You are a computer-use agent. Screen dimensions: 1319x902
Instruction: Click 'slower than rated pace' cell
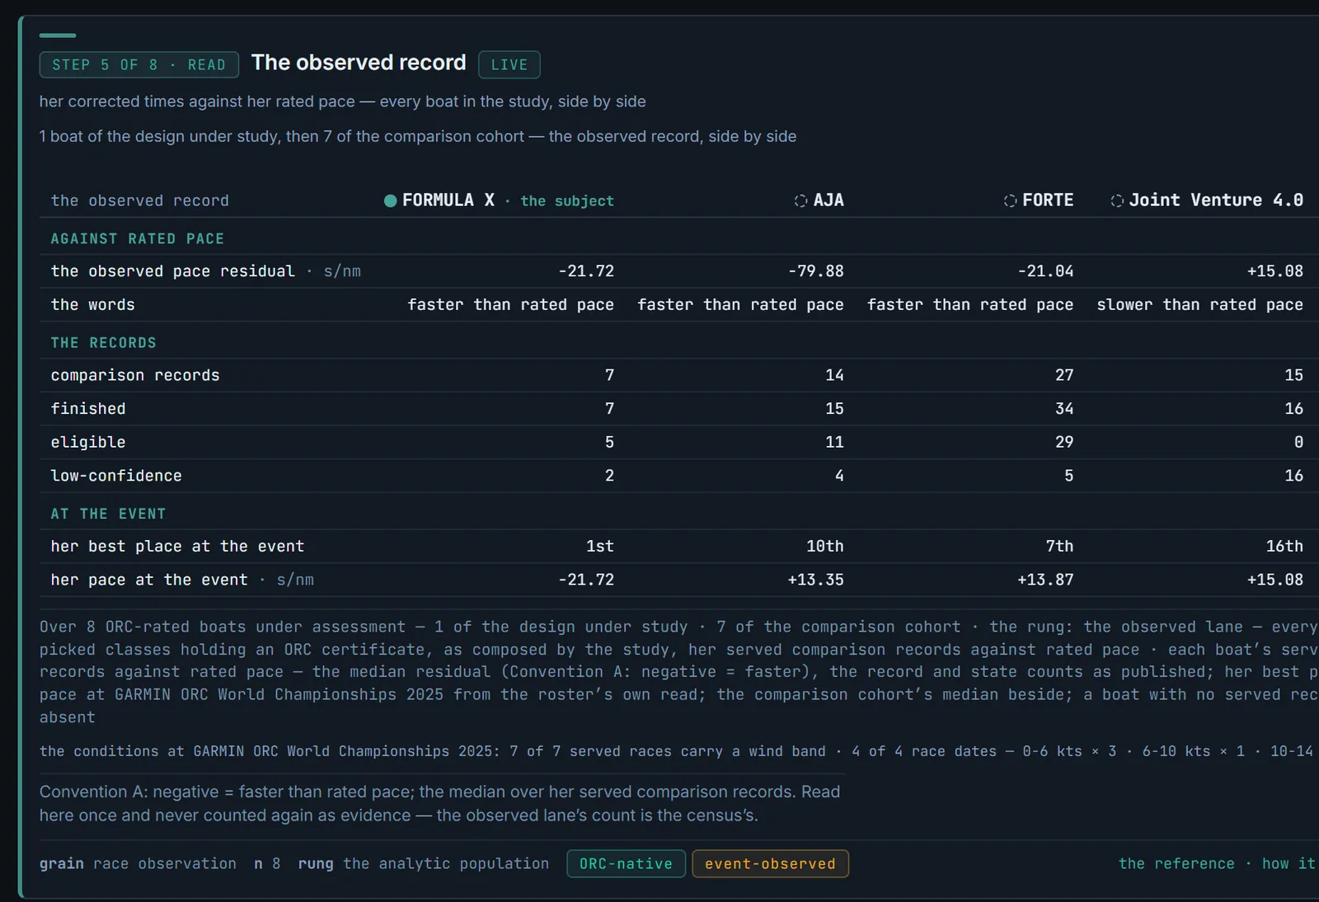point(1199,305)
